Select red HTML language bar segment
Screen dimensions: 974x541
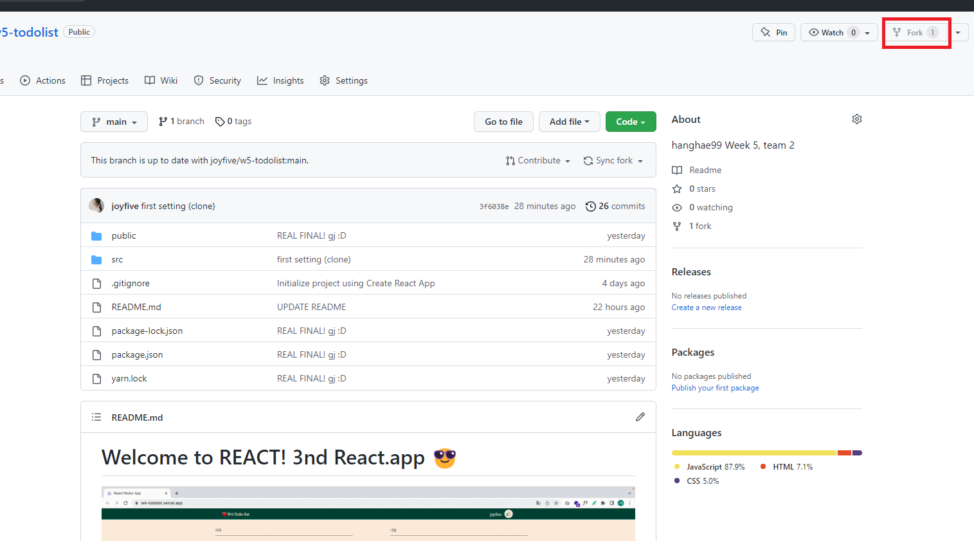tap(844, 453)
